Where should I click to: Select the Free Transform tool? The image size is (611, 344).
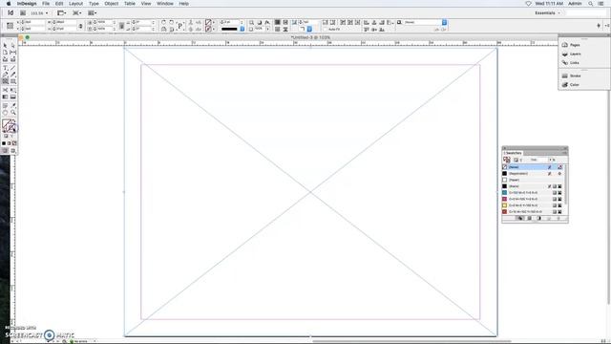pos(12,90)
